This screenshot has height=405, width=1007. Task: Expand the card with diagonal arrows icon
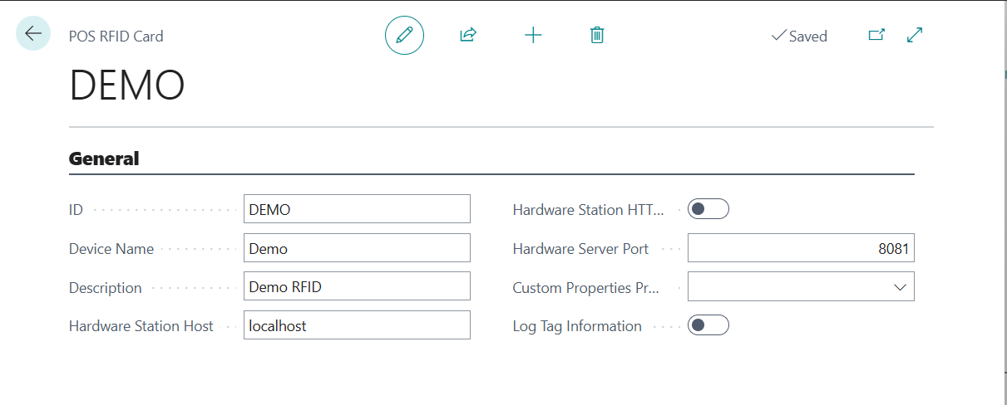pos(915,35)
